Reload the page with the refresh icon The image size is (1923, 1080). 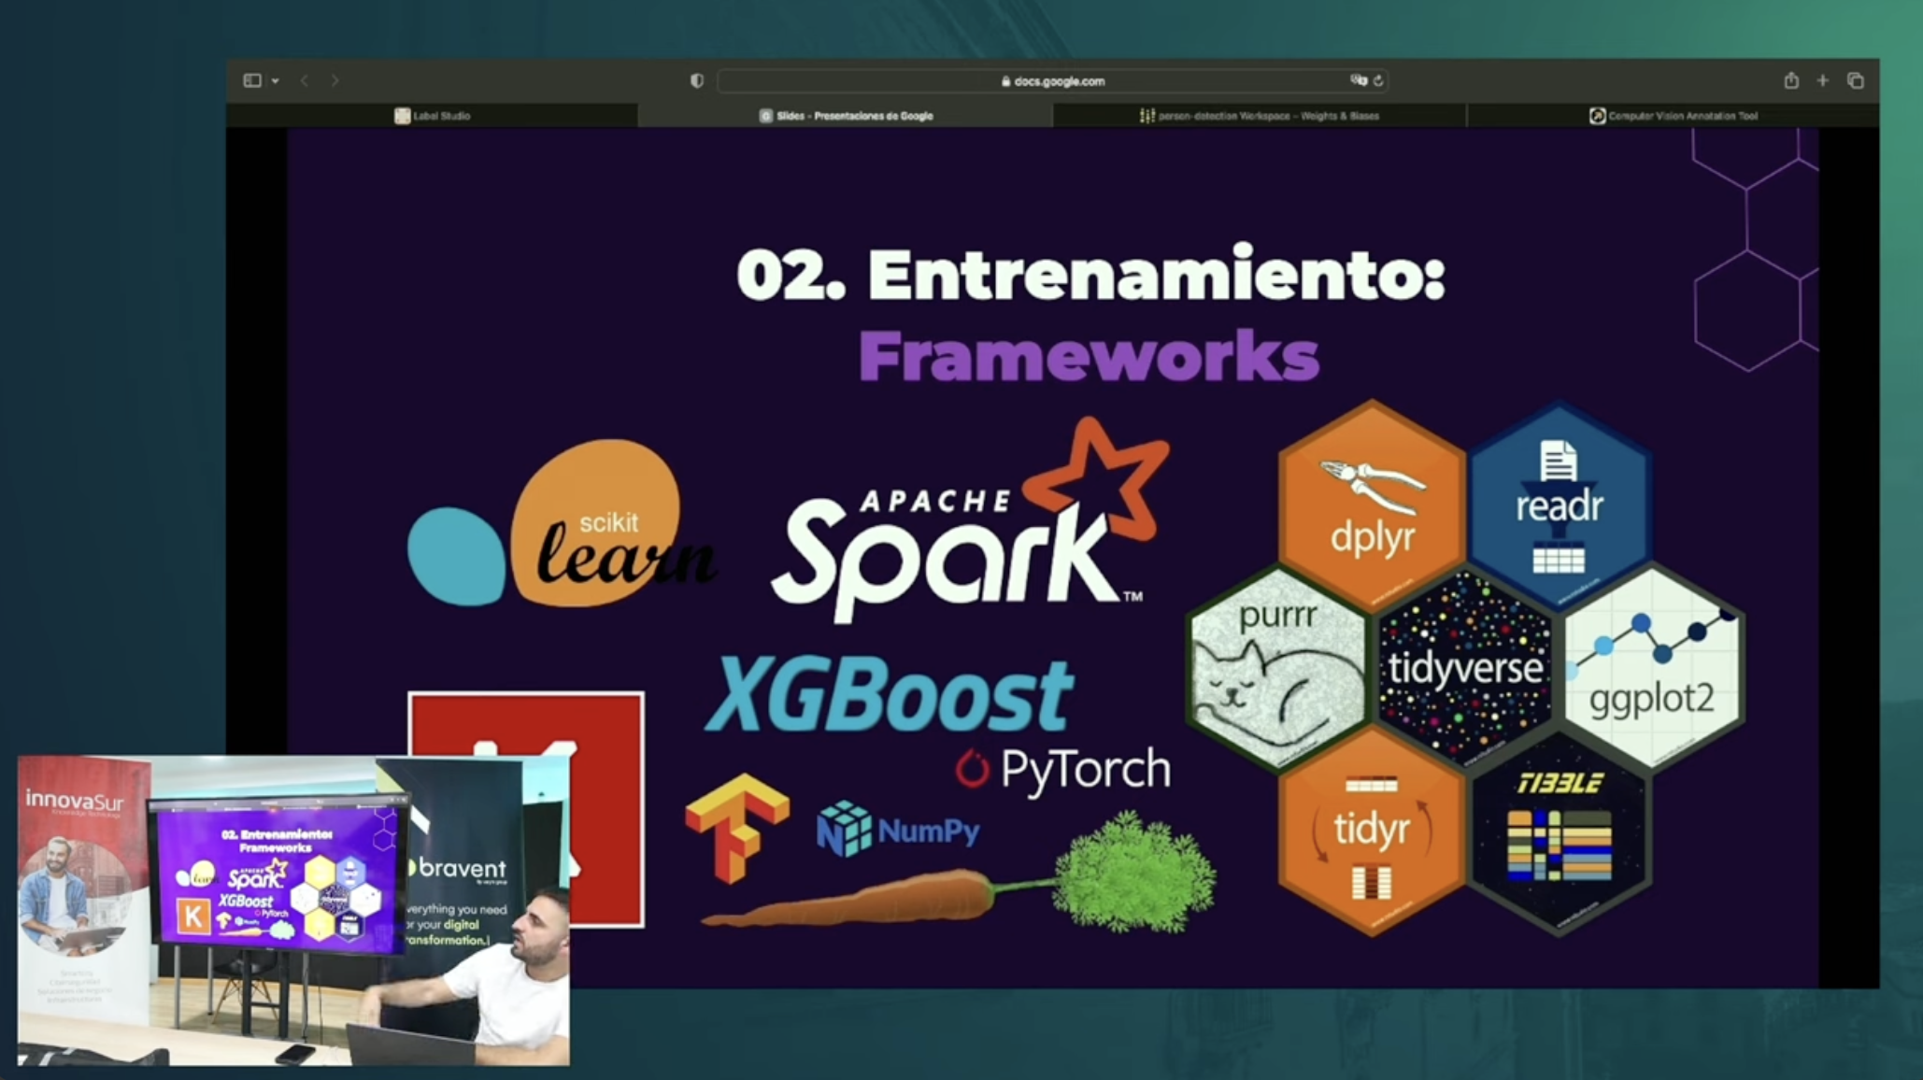(x=1378, y=81)
